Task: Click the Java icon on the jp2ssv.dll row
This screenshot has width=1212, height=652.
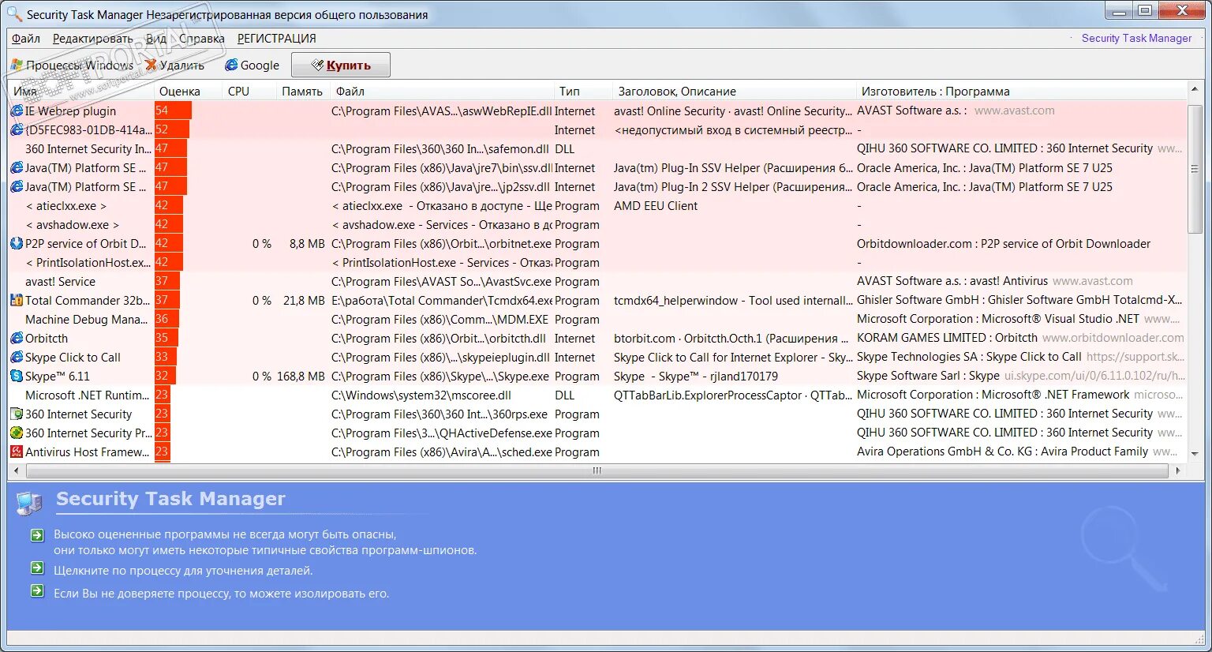Action: [17, 187]
